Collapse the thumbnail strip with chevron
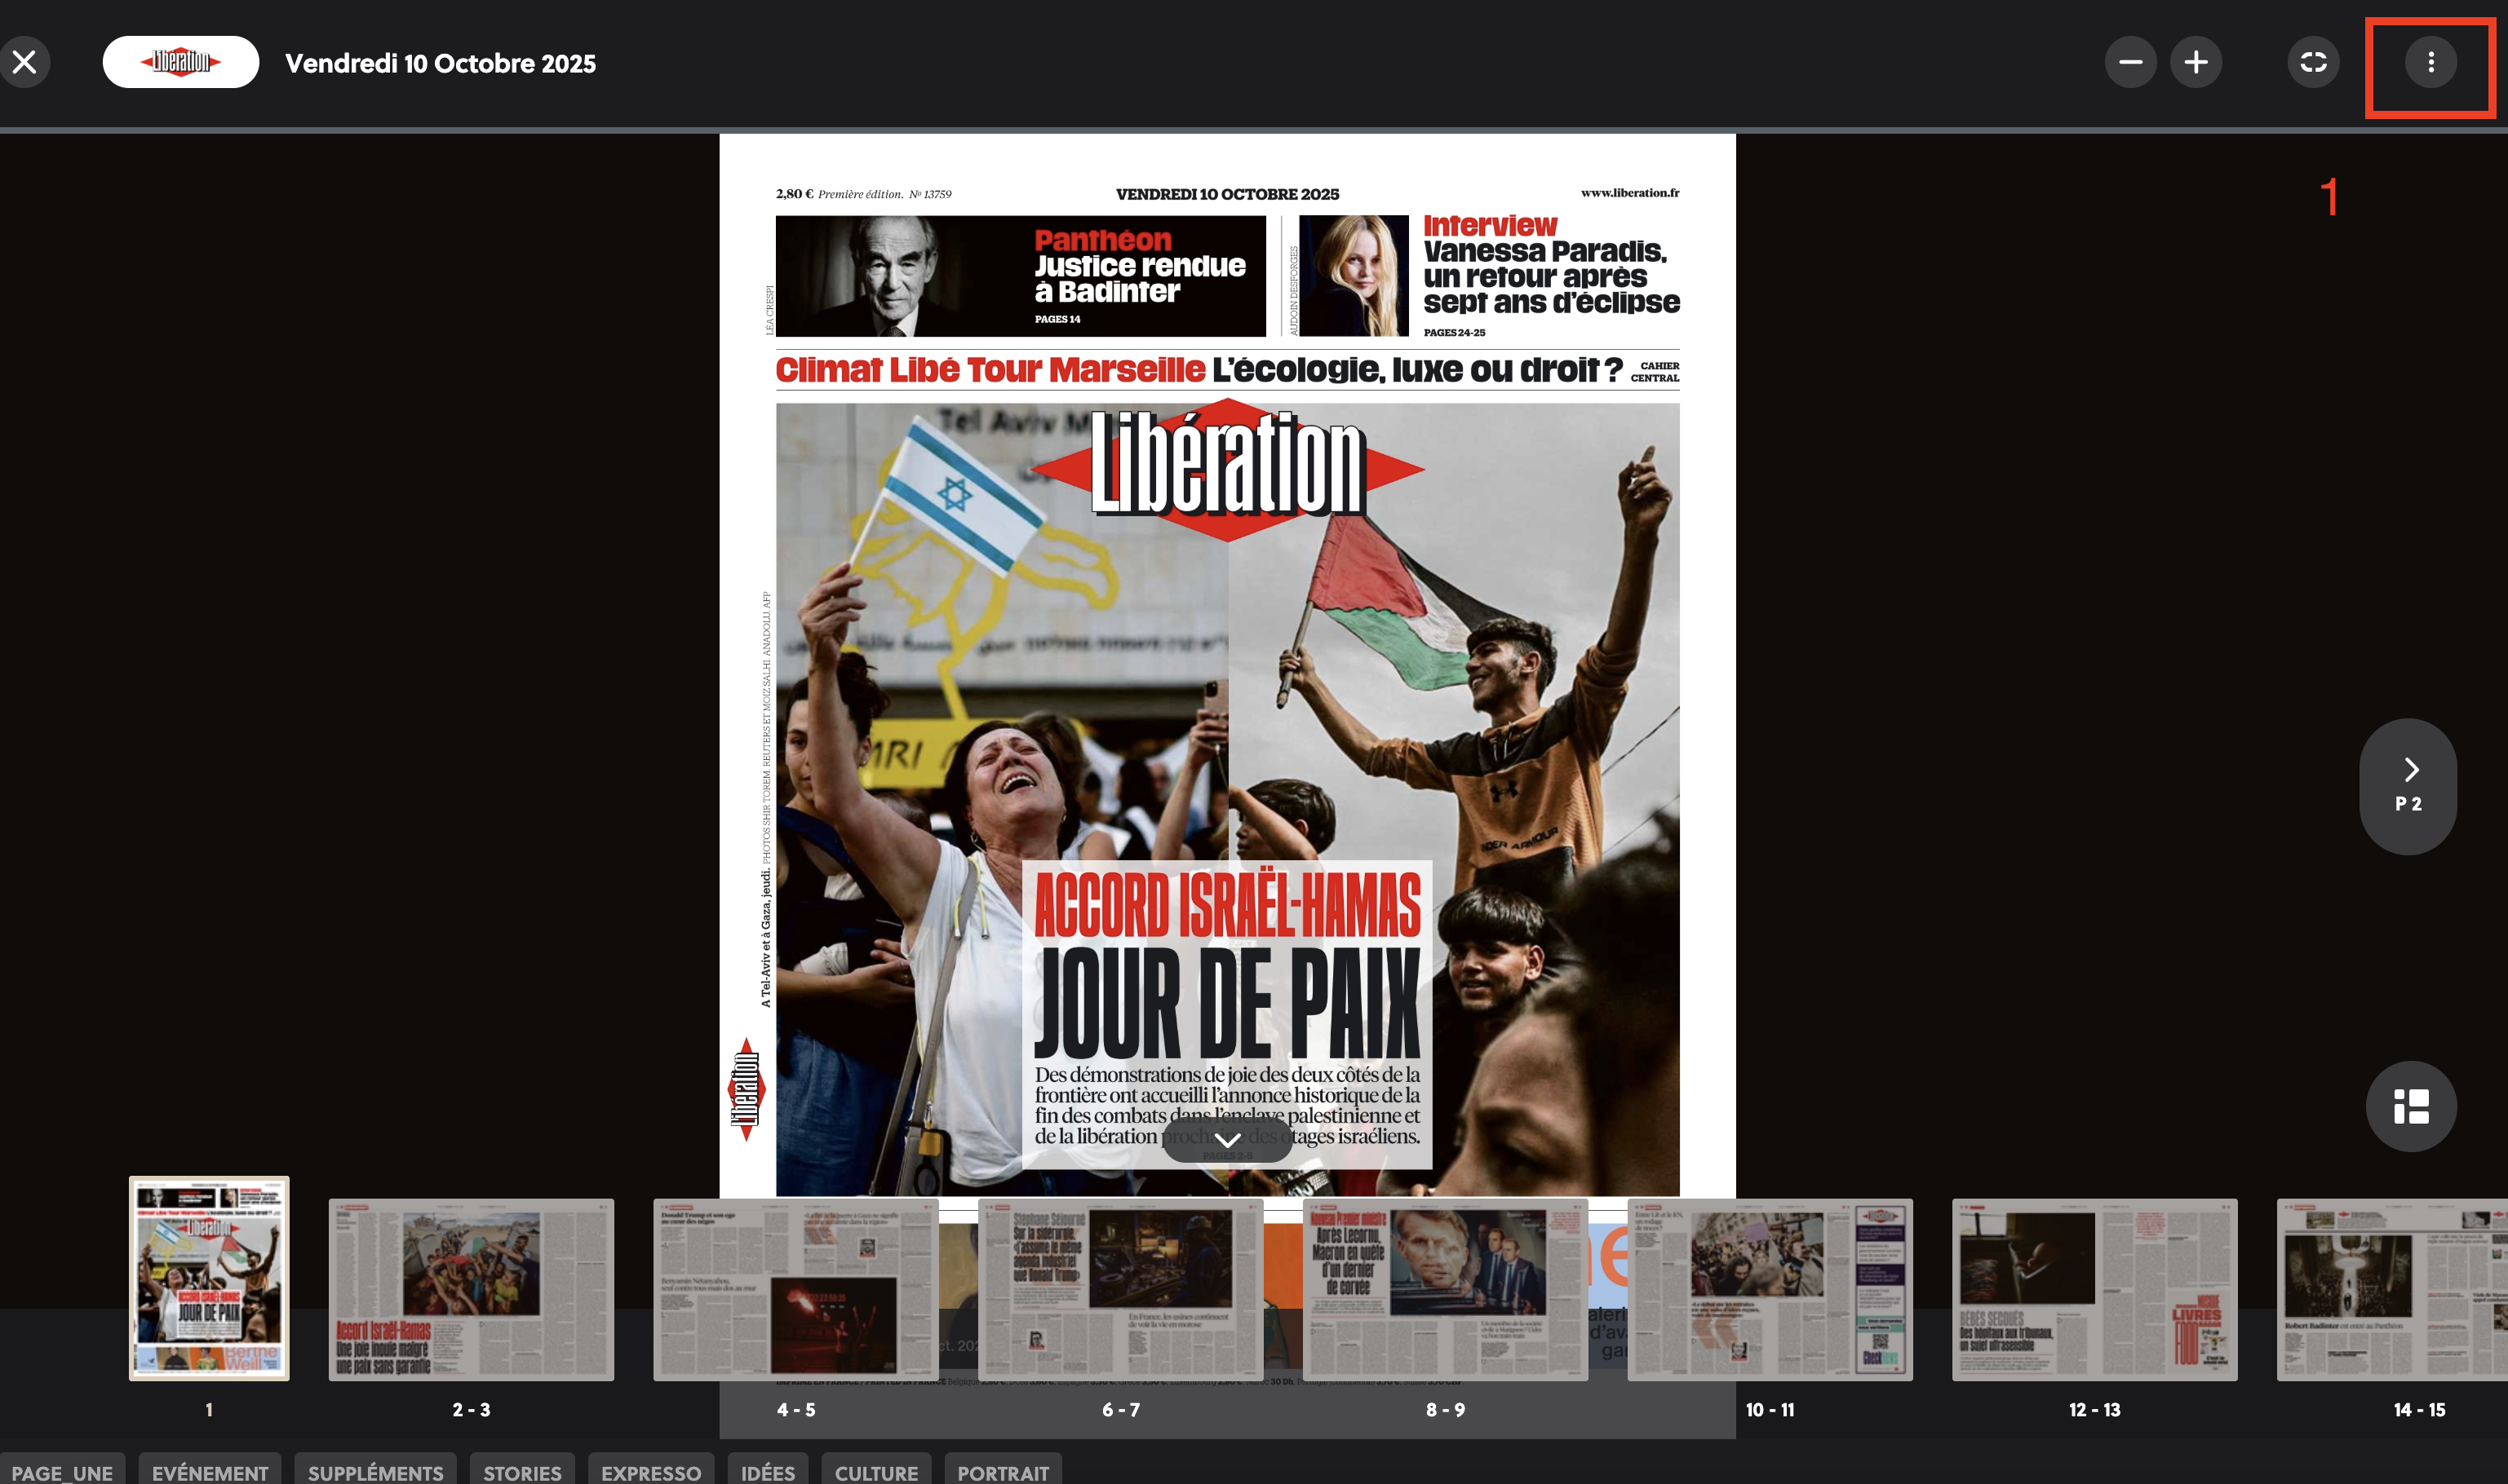Screen dimensions: 2508x1484 click(1228, 1140)
